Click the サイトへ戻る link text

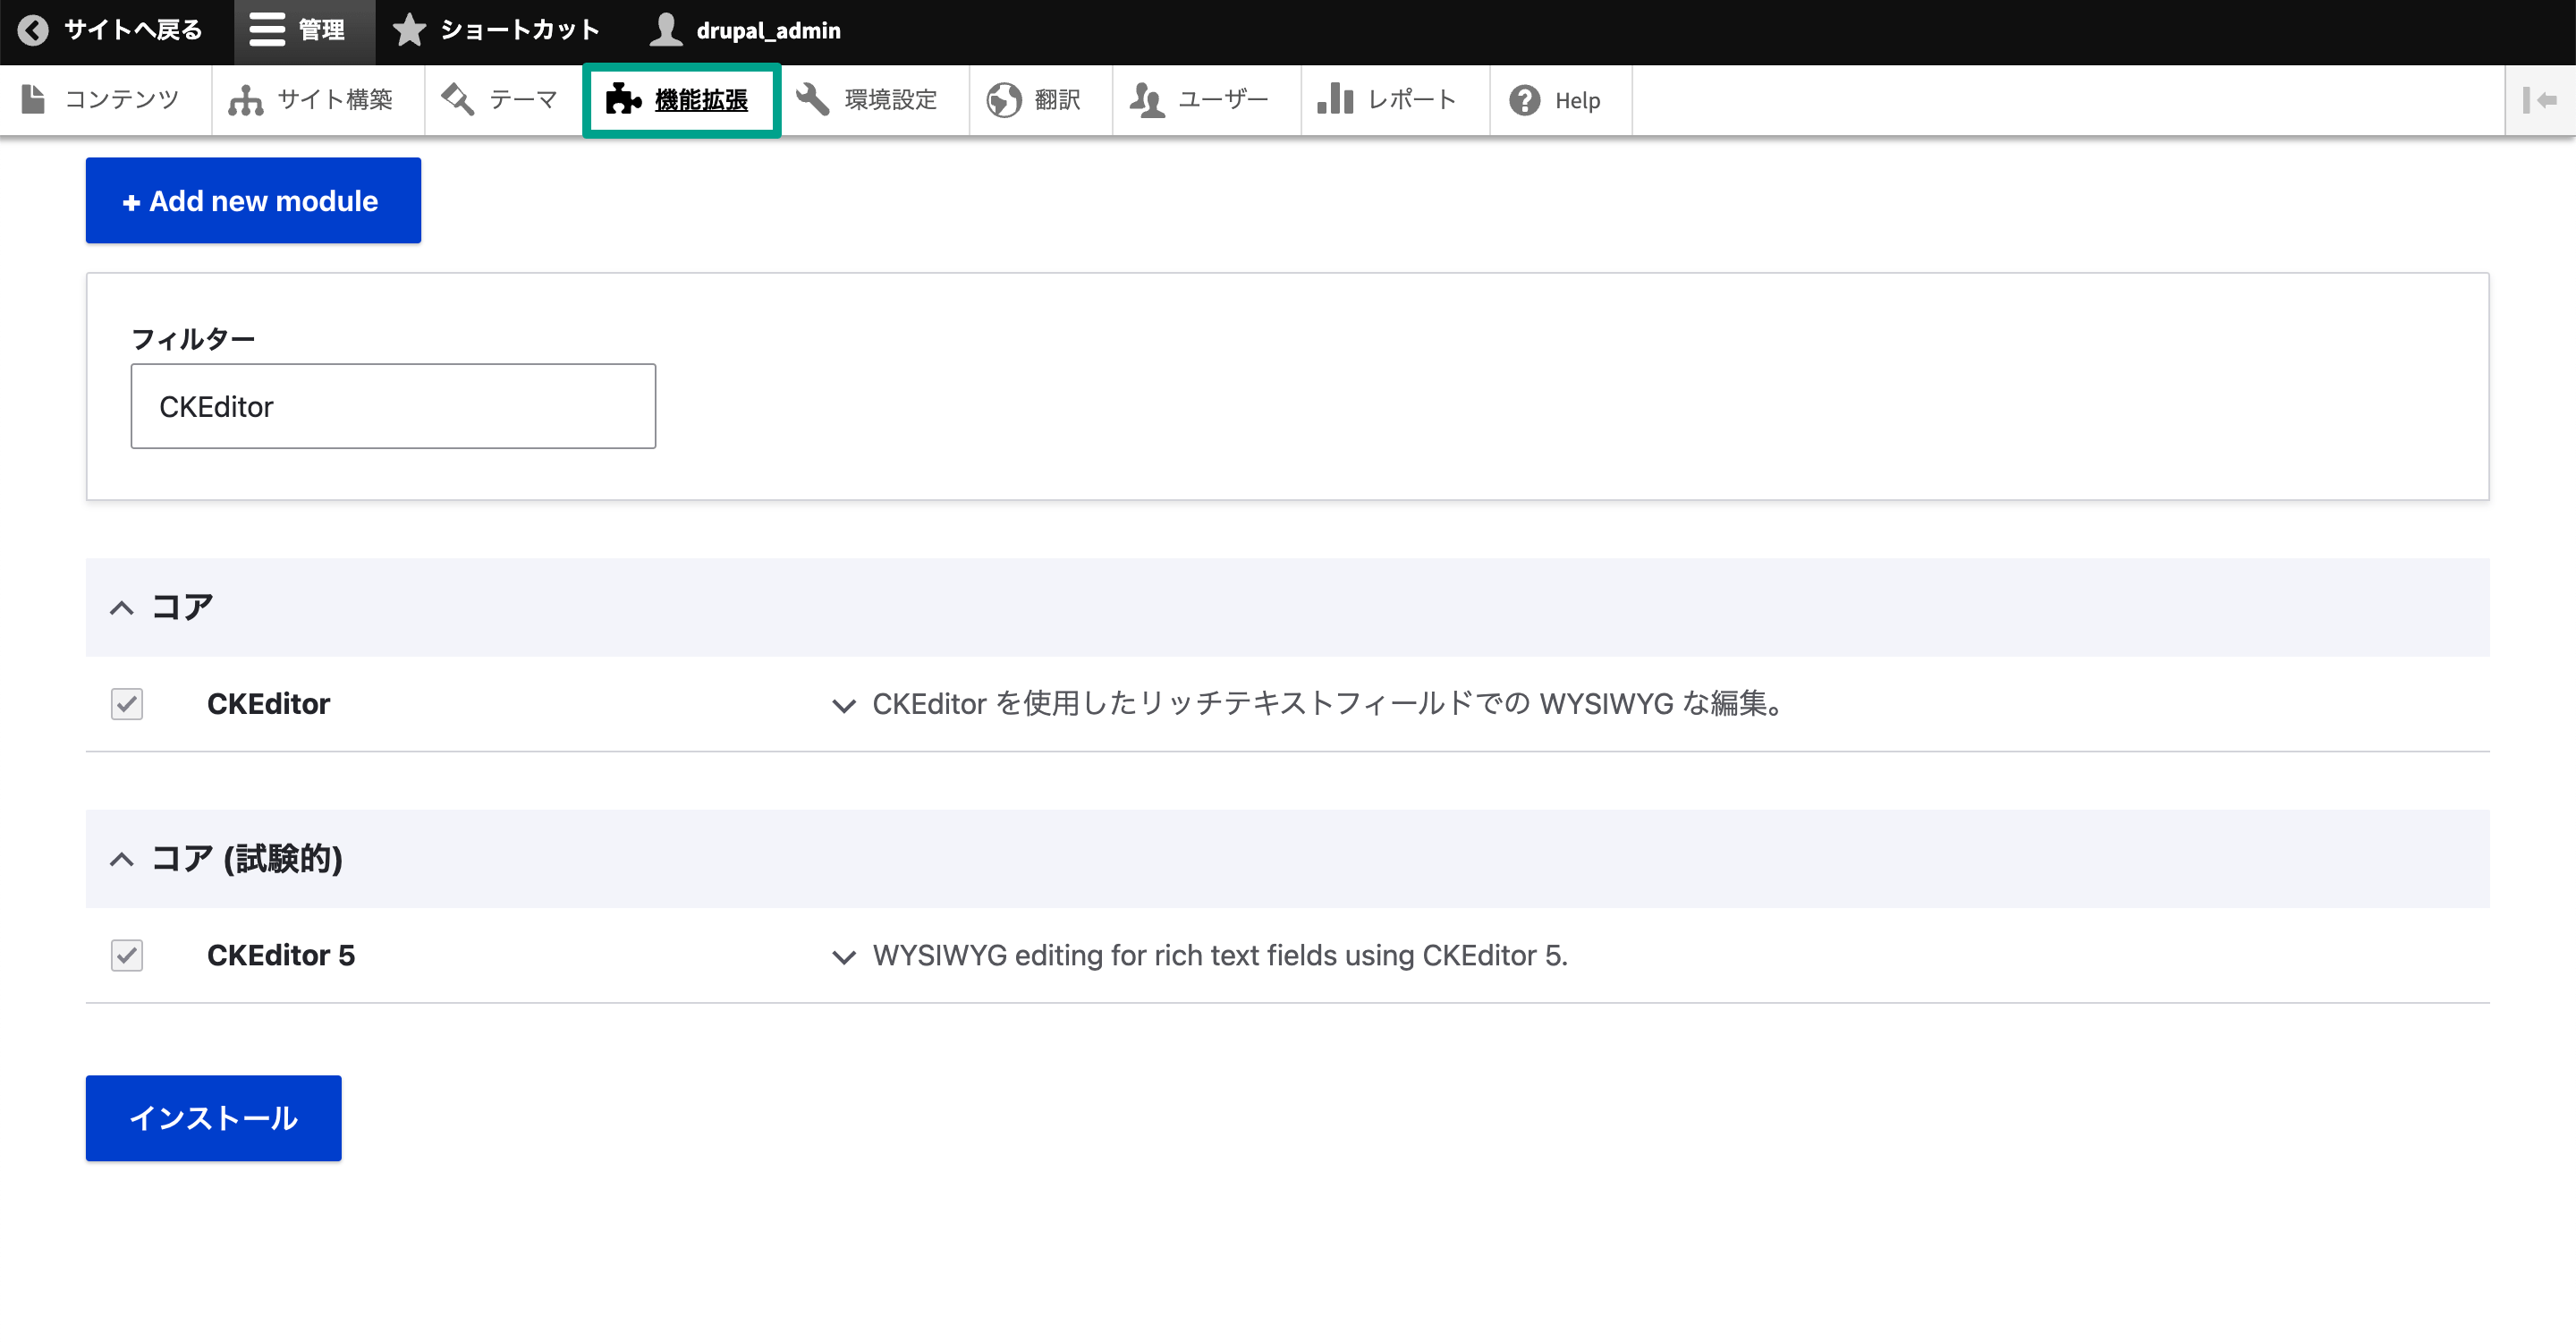click(133, 30)
